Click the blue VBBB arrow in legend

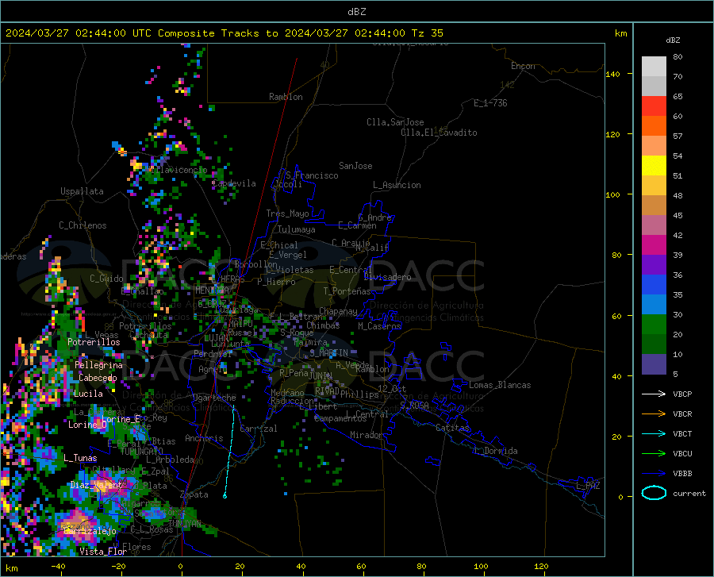coord(654,473)
